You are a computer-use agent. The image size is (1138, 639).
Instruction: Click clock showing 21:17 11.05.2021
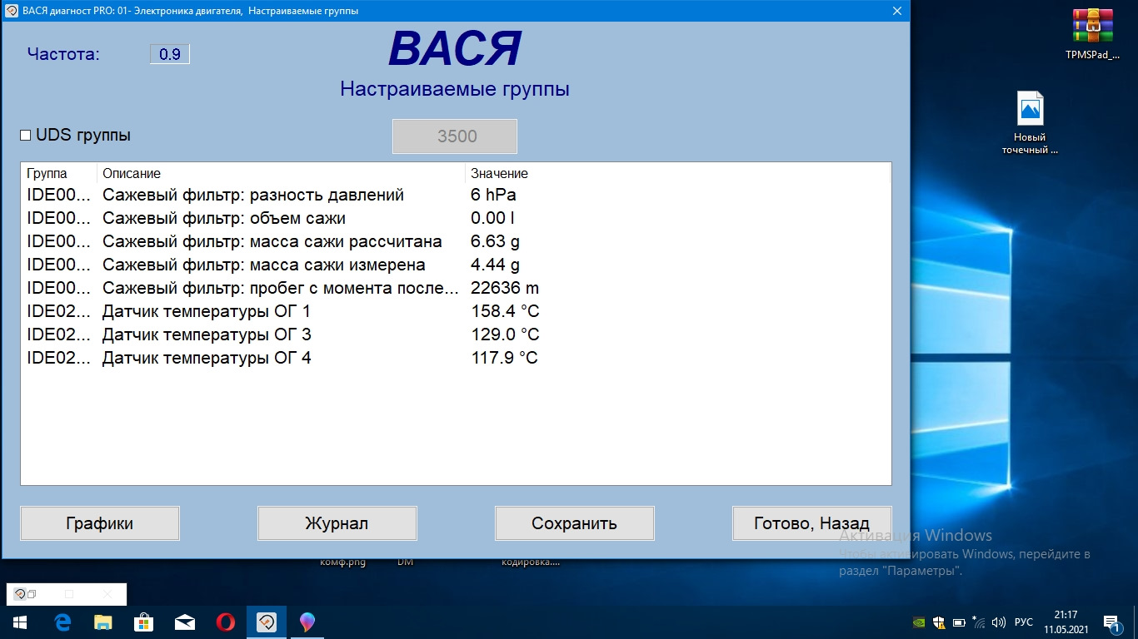coord(1066,622)
